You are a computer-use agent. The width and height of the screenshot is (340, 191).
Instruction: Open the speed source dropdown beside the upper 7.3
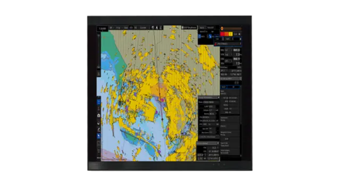click(228, 55)
